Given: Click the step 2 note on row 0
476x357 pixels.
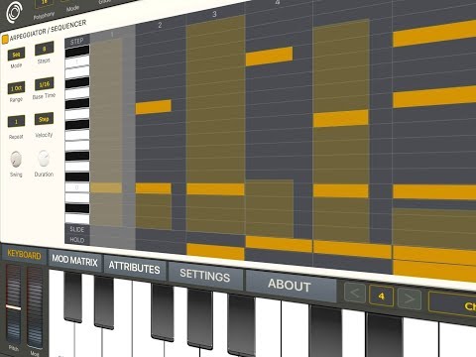Looking at the screenshot, I should pyautogui.click(x=154, y=188).
